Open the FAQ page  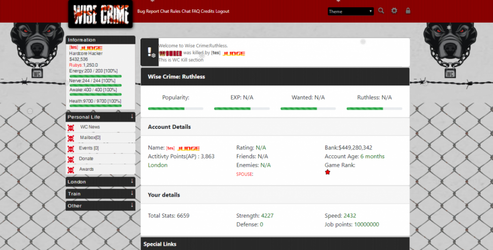coord(196,11)
